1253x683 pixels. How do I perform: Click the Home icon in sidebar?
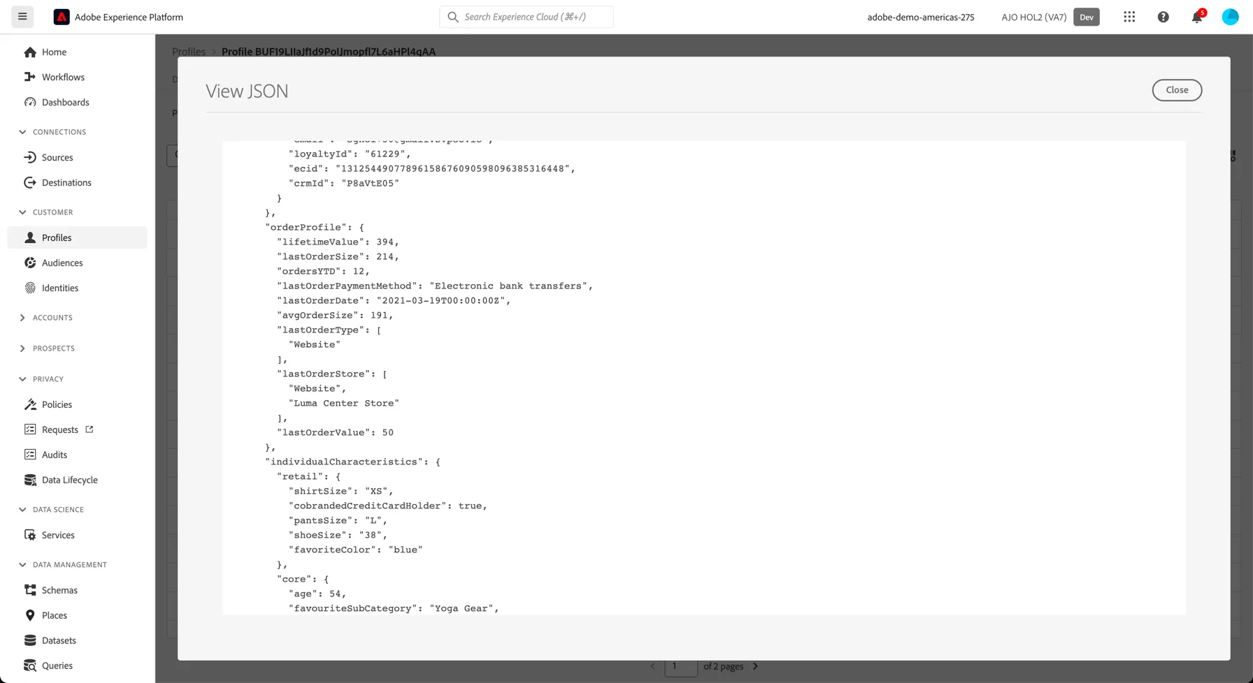tap(30, 52)
